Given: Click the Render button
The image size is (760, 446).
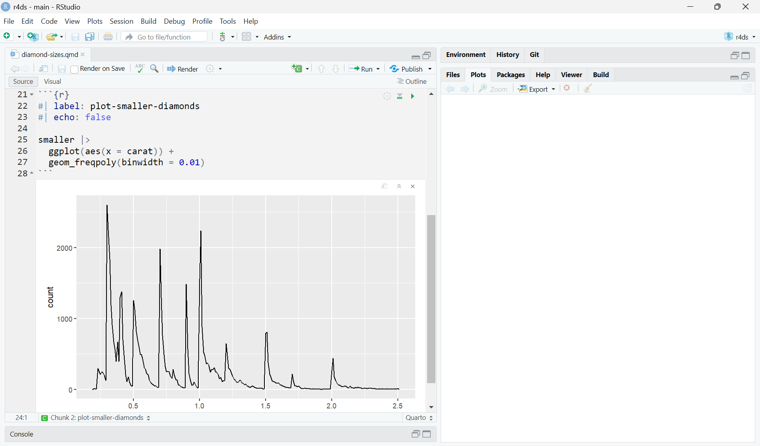Looking at the screenshot, I should tap(182, 69).
